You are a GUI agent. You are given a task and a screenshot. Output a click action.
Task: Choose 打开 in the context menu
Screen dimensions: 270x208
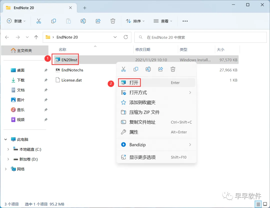point(156,83)
